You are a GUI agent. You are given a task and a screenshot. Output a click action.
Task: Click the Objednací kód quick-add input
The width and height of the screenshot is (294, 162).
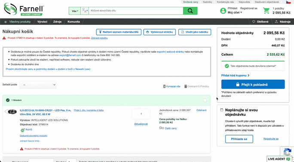[x=41, y=161]
